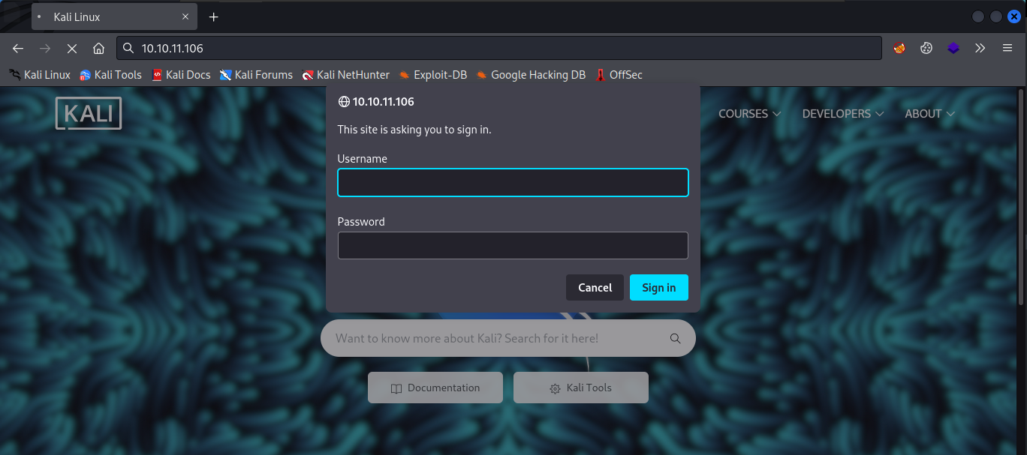Open the FoxyProxy extension icon
Screen dimensions: 1027x455
[899, 48]
